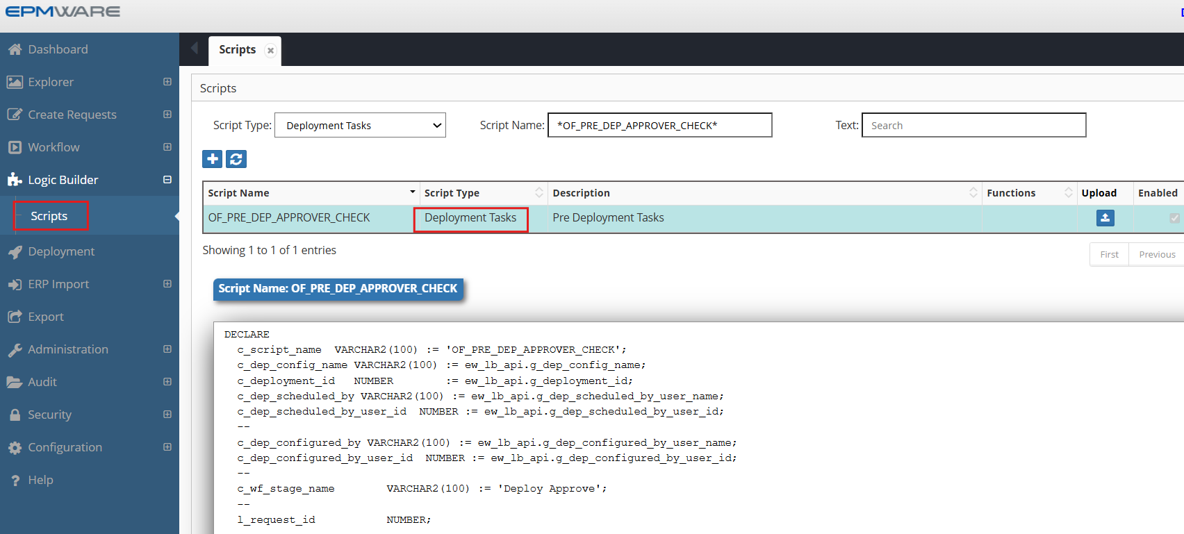Screen dimensions: 1184x534
Task: Click the Previous pagination button
Action: click(x=1157, y=255)
